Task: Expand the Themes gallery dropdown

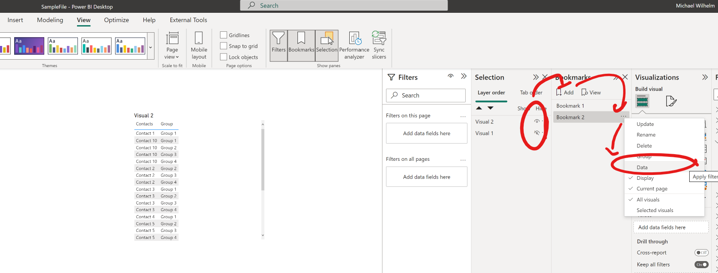Action: 151,47
